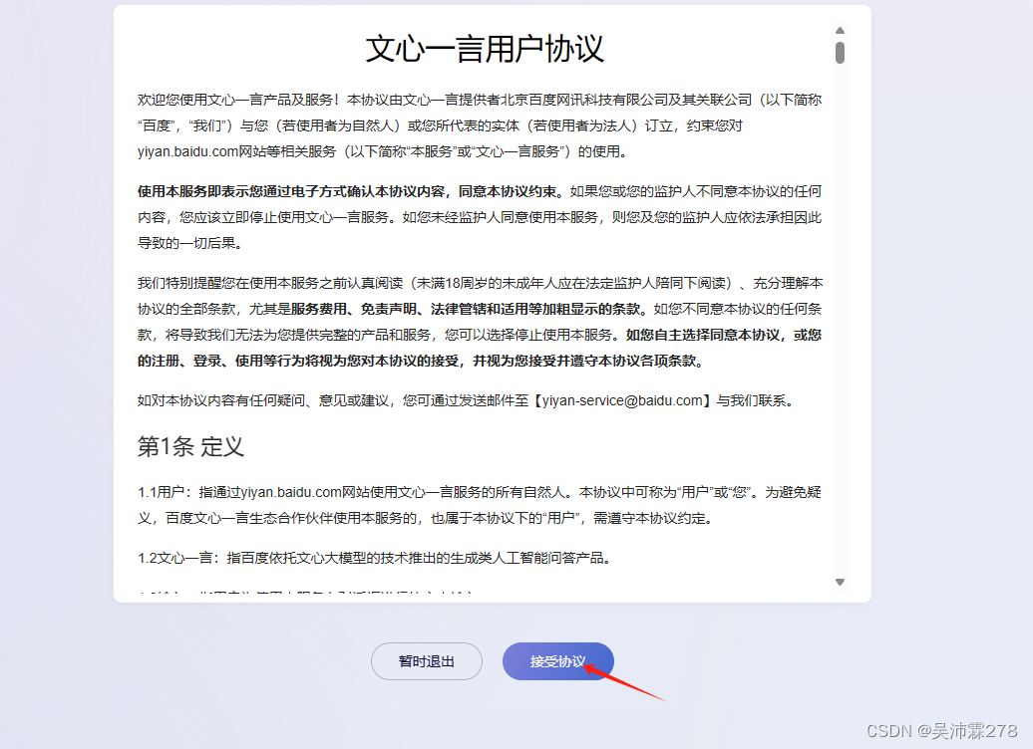Viewport: 1033px width, 749px height.
Task: Click the 暂时退出 button
Action: click(x=426, y=661)
